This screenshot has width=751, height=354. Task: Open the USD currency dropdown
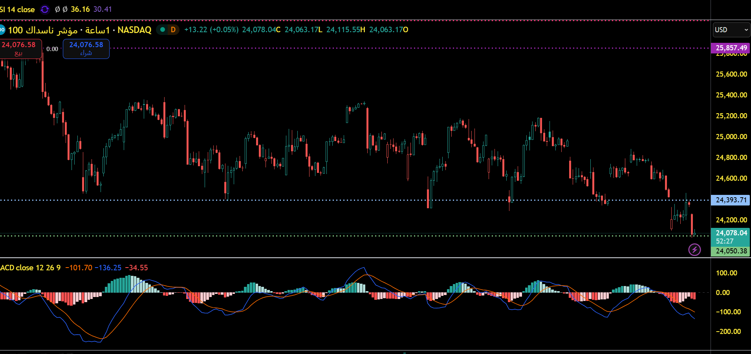(x=731, y=30)
